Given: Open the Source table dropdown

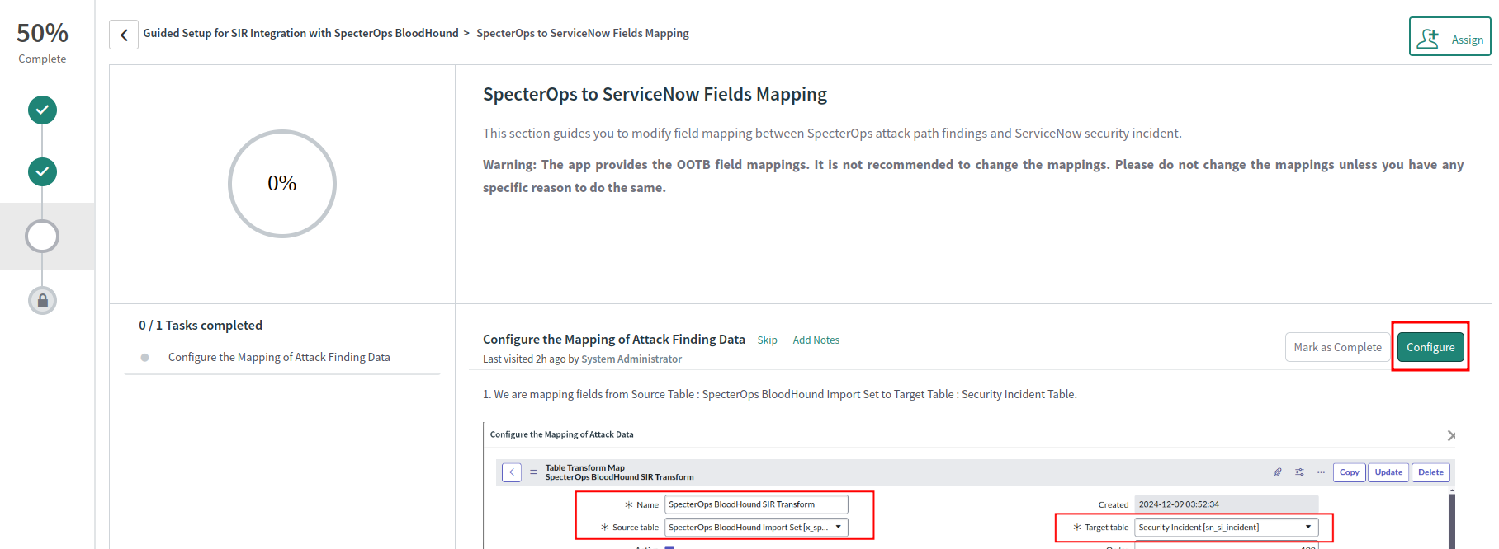Looking at the screenshot, I should coord(839,527).
